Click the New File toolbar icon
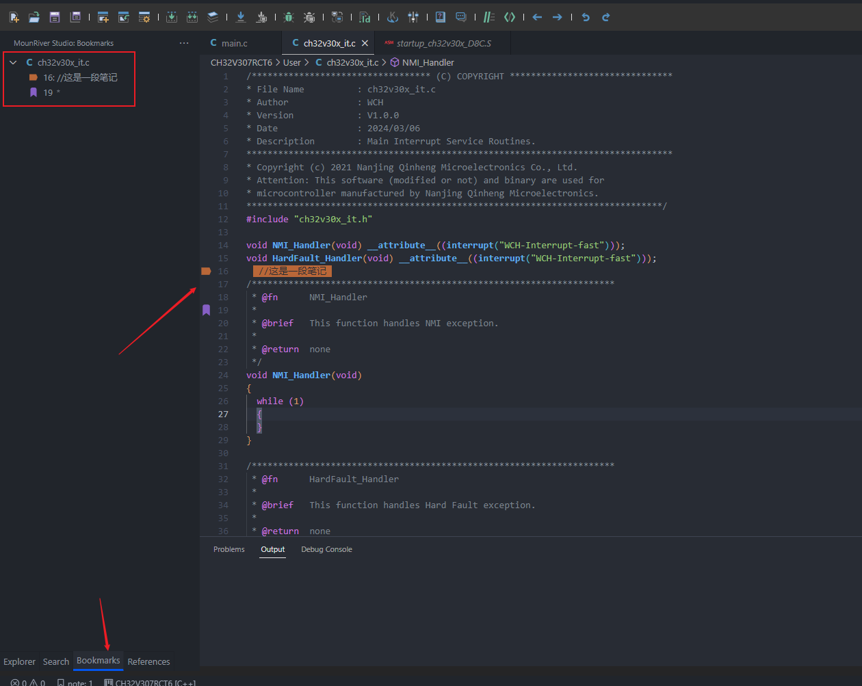Viewport: 862px width, 686px height. [14, 17]
